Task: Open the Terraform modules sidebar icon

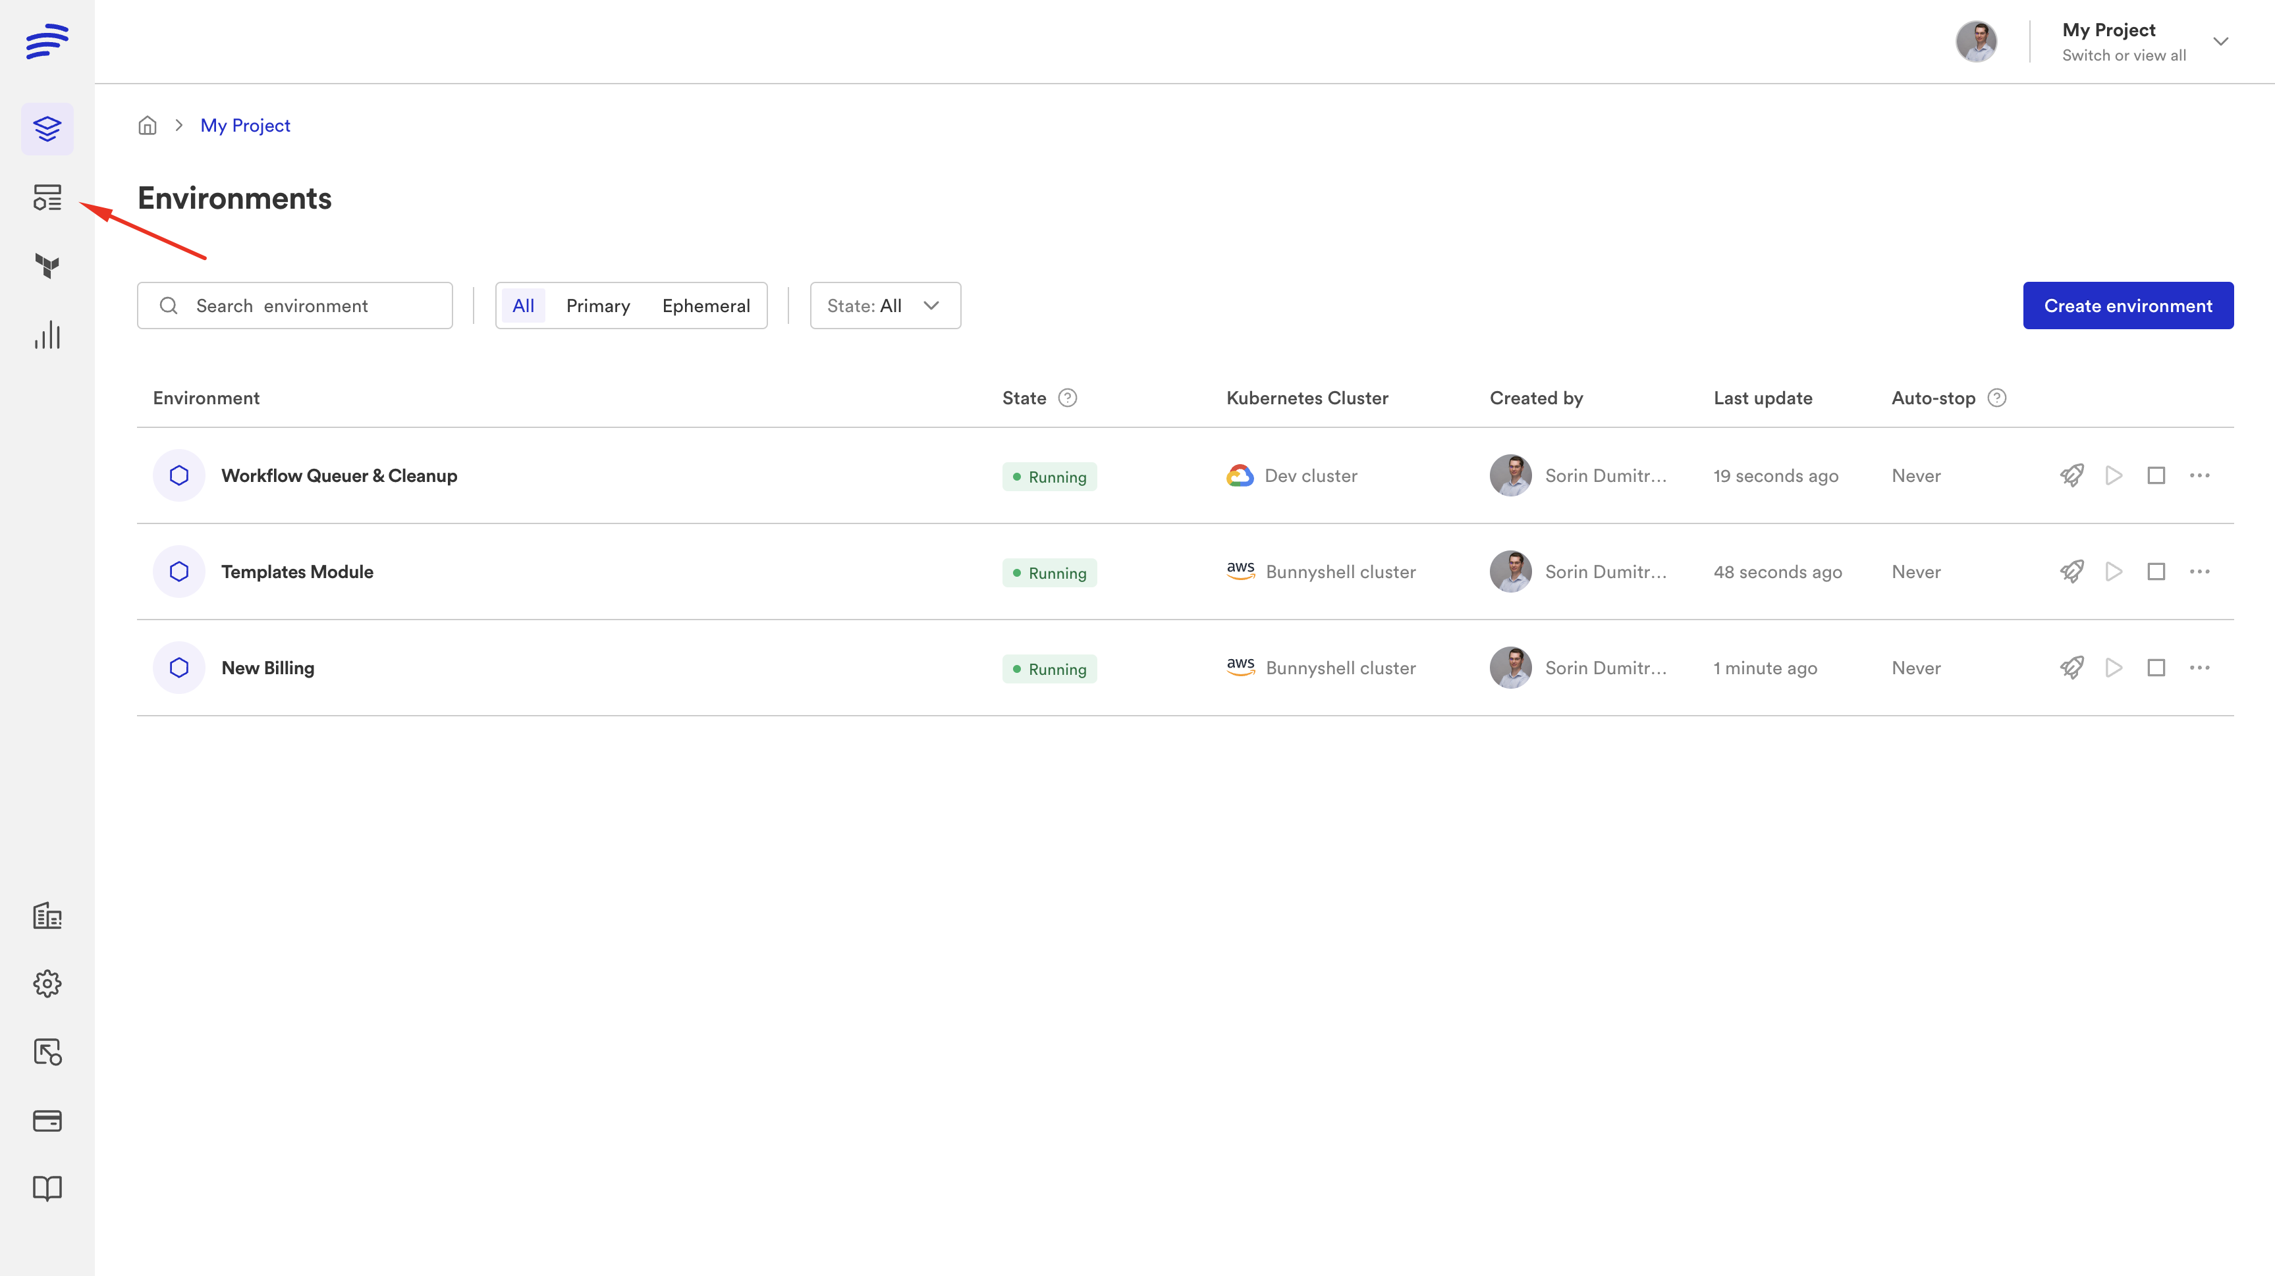Action: pos(47,266)
